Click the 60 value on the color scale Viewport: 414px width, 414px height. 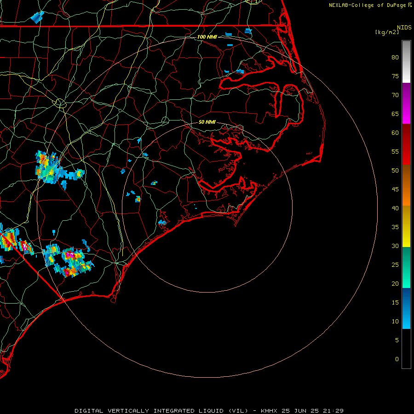point(395,133)
